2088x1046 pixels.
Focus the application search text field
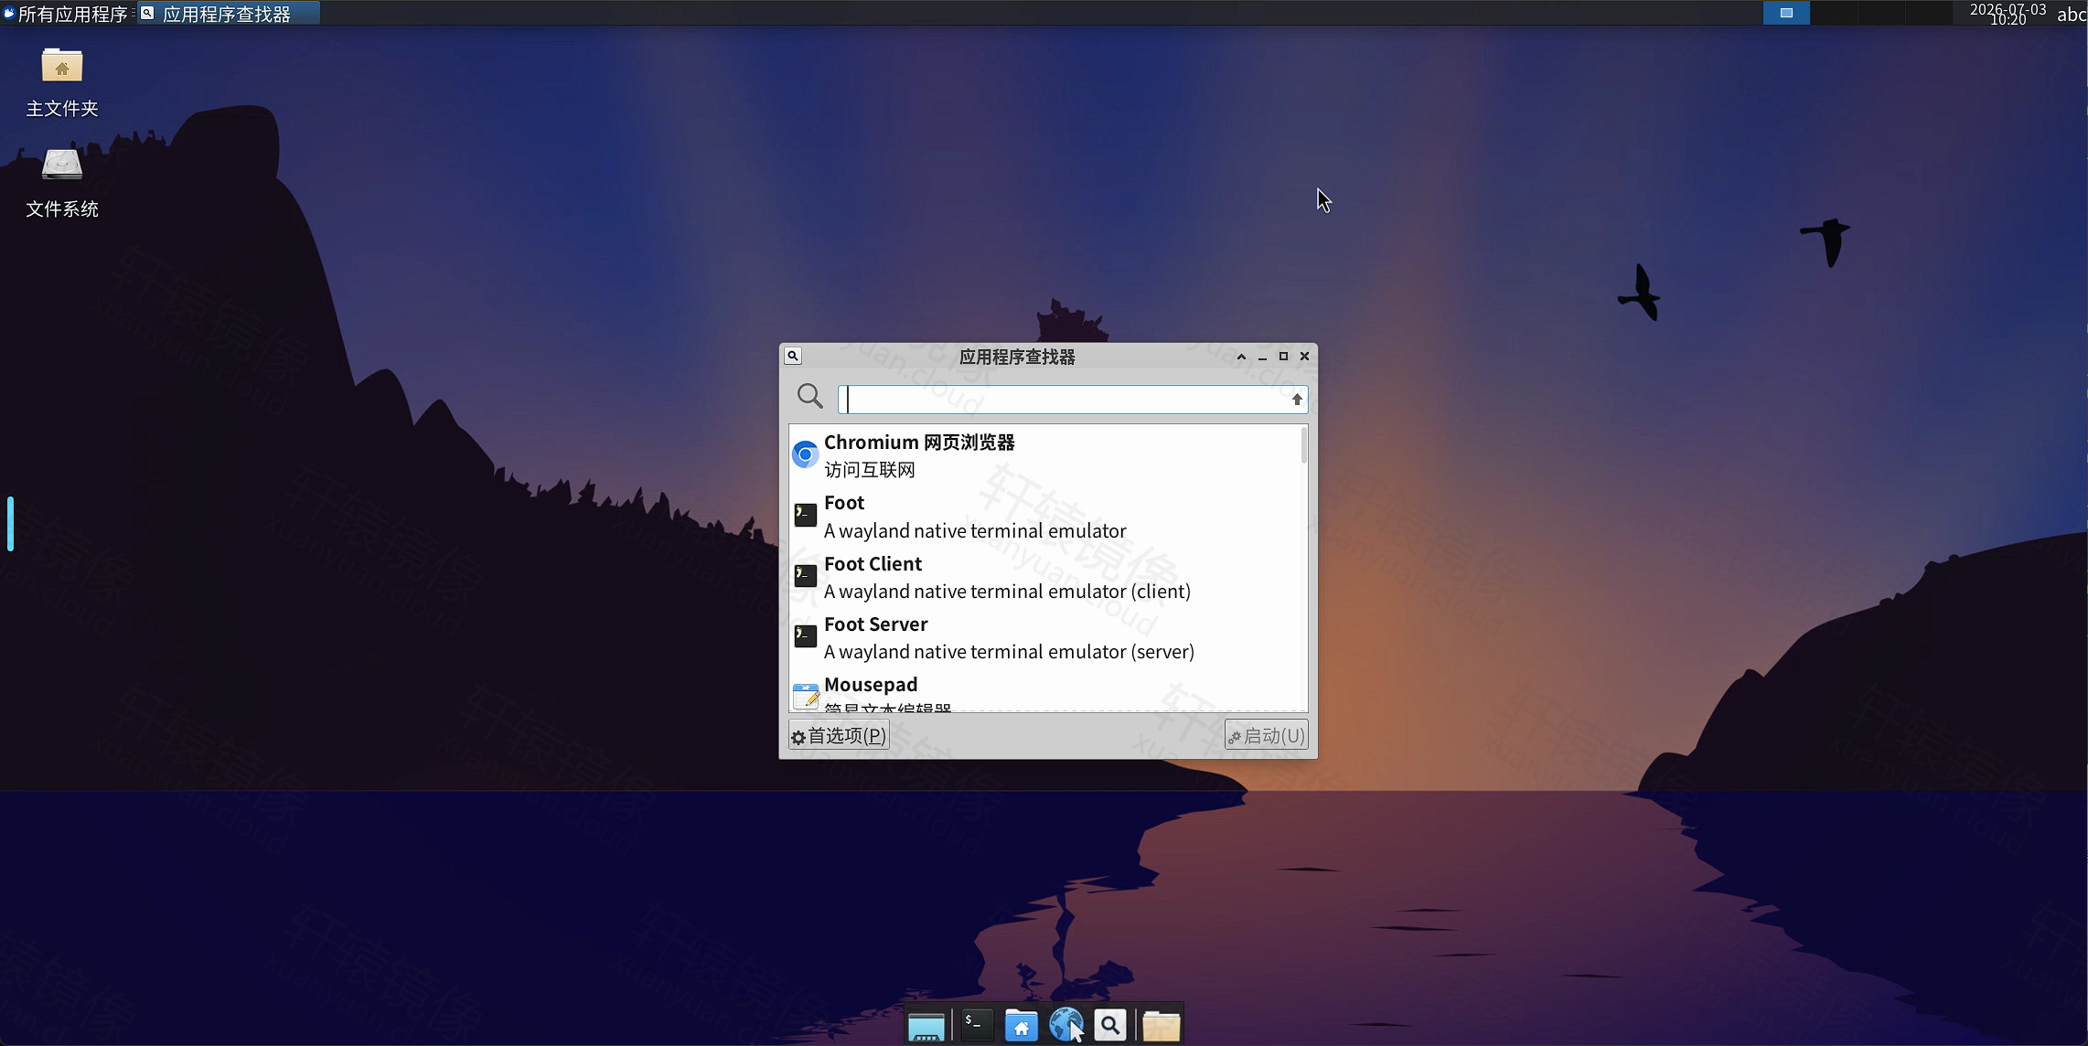click(x=1072, y=400)
